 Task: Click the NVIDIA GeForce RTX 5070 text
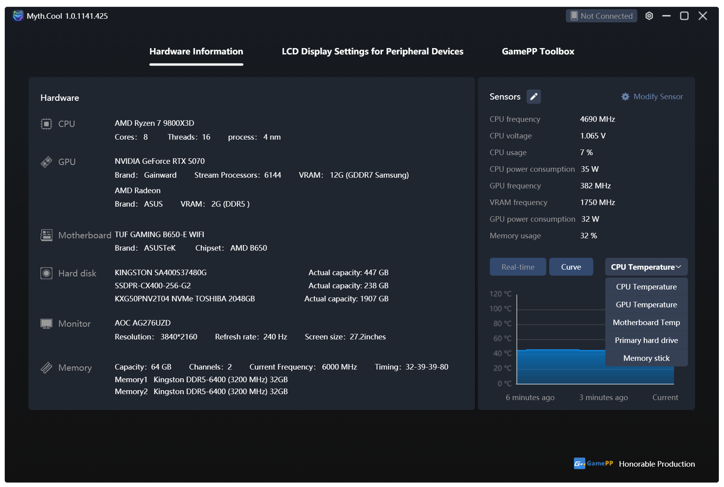point(159,161)
